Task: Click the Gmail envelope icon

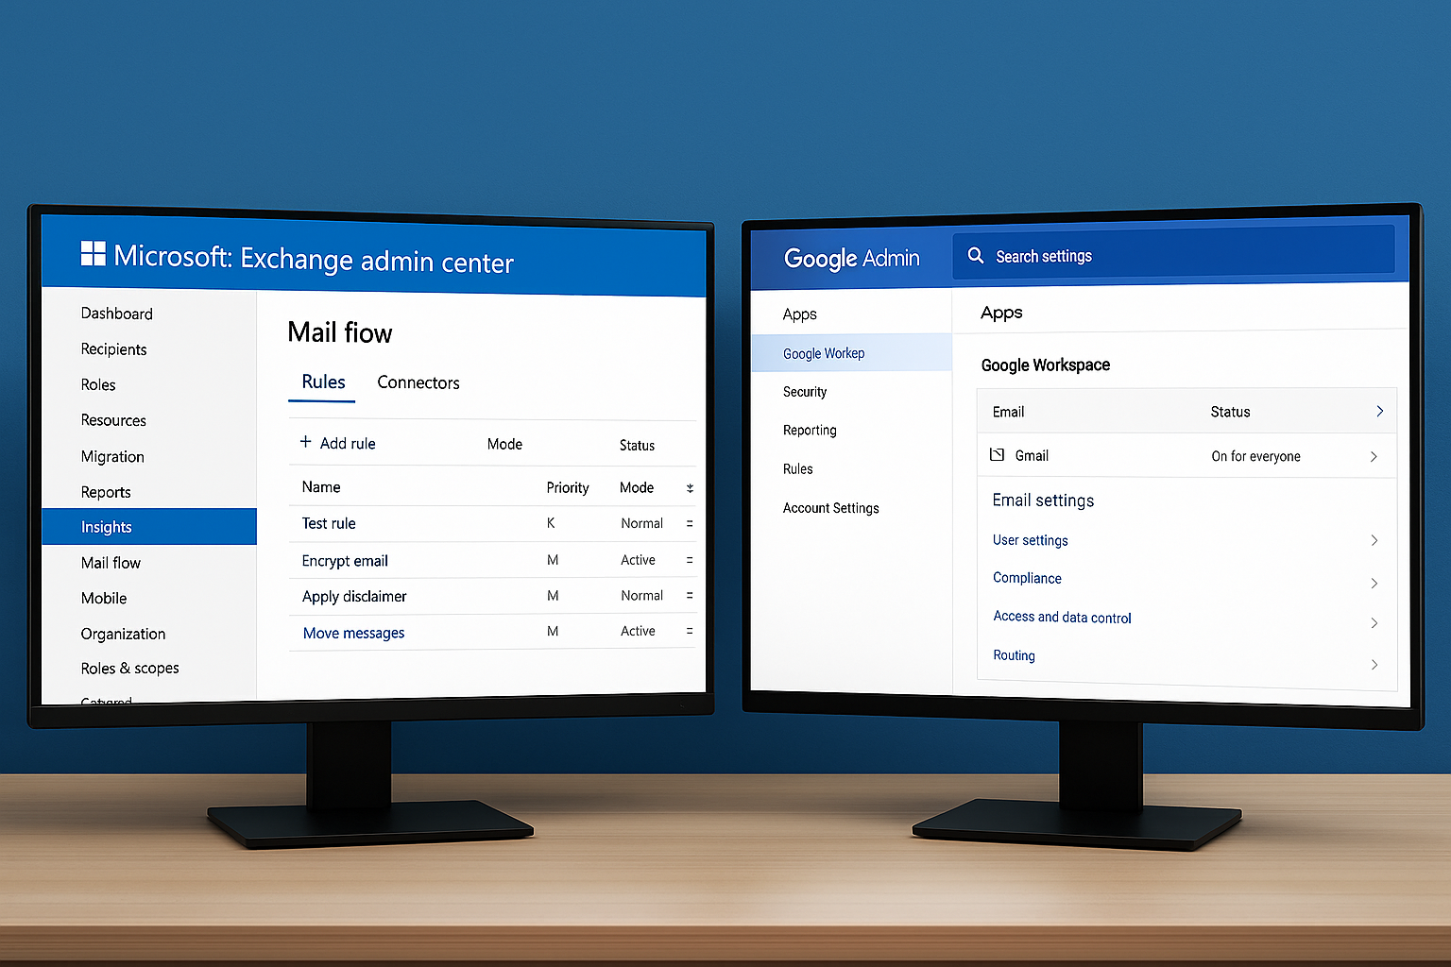Action: tap(997, 455)
